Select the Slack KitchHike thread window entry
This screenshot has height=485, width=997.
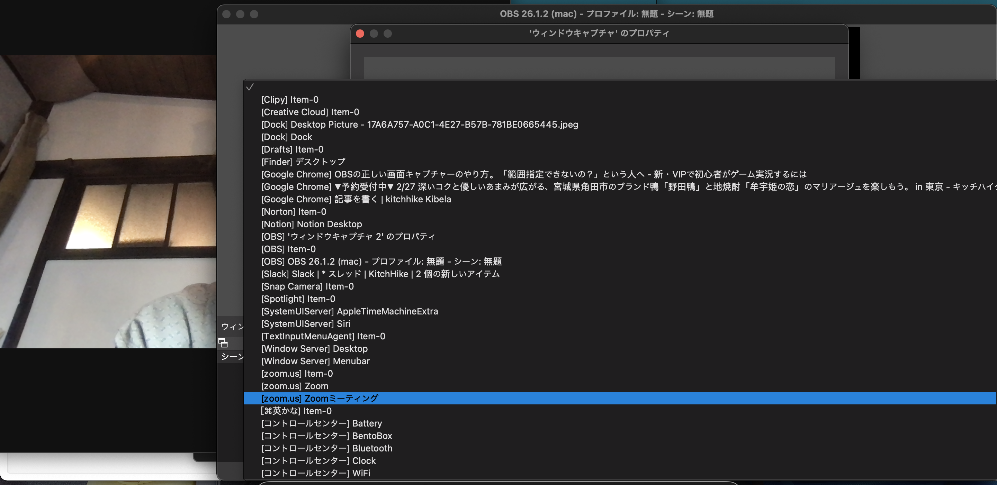(x=380, y=274)
